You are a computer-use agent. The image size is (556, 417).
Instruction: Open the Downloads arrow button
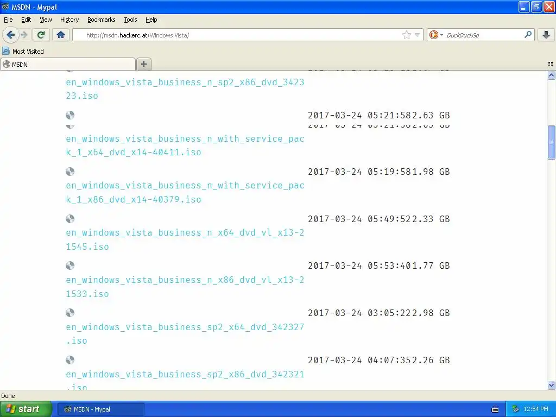(x=546, y=35)
